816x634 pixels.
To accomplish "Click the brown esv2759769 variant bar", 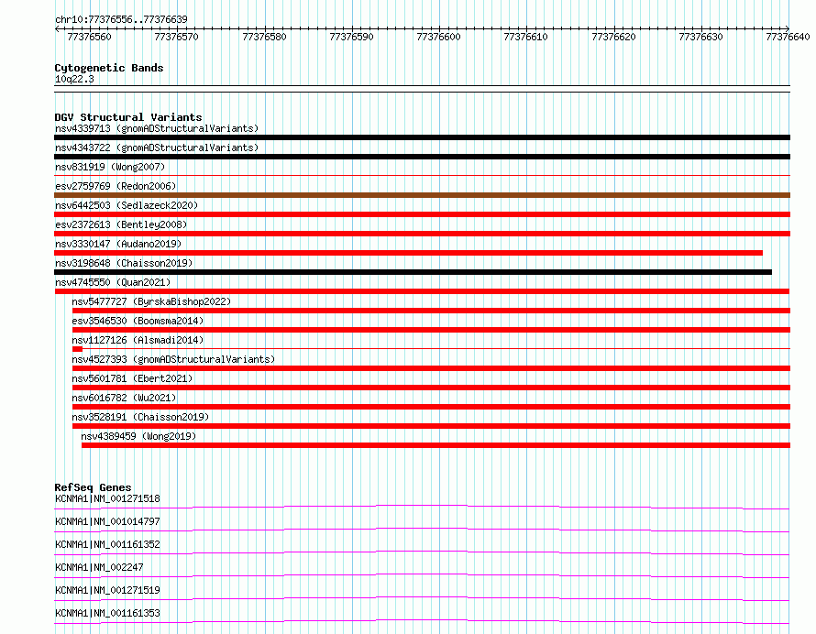I will 422,195.
